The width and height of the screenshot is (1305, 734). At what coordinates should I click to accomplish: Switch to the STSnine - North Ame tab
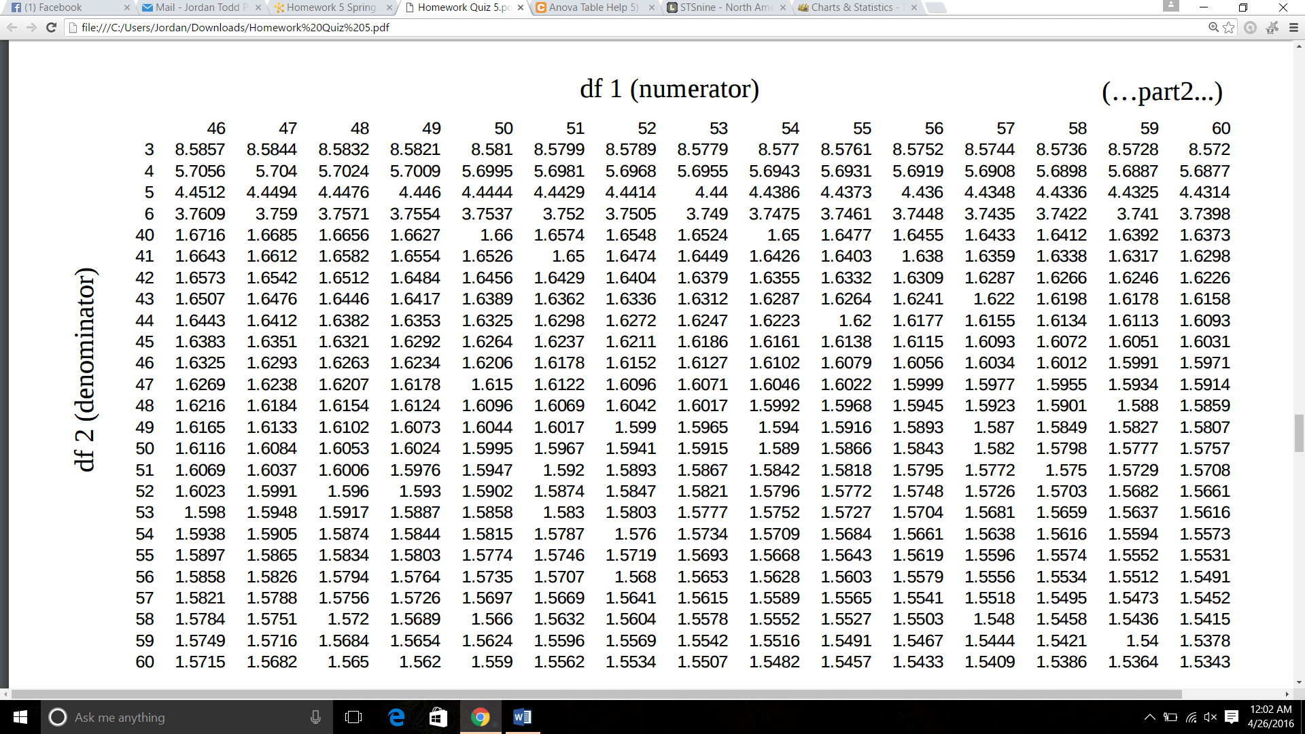(725, 7)
